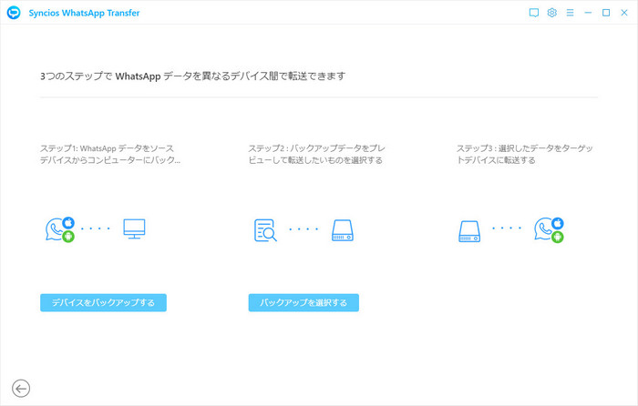Open settings via the gear icon

(x=551, y=13)
